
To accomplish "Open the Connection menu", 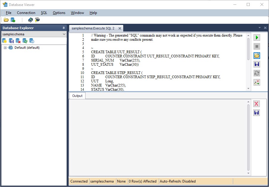I will point(26,13).
